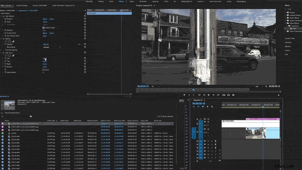Viewport: 302px width, 170px height.
Task: Toggle the Position animation stopwatch
Action: 5,19
